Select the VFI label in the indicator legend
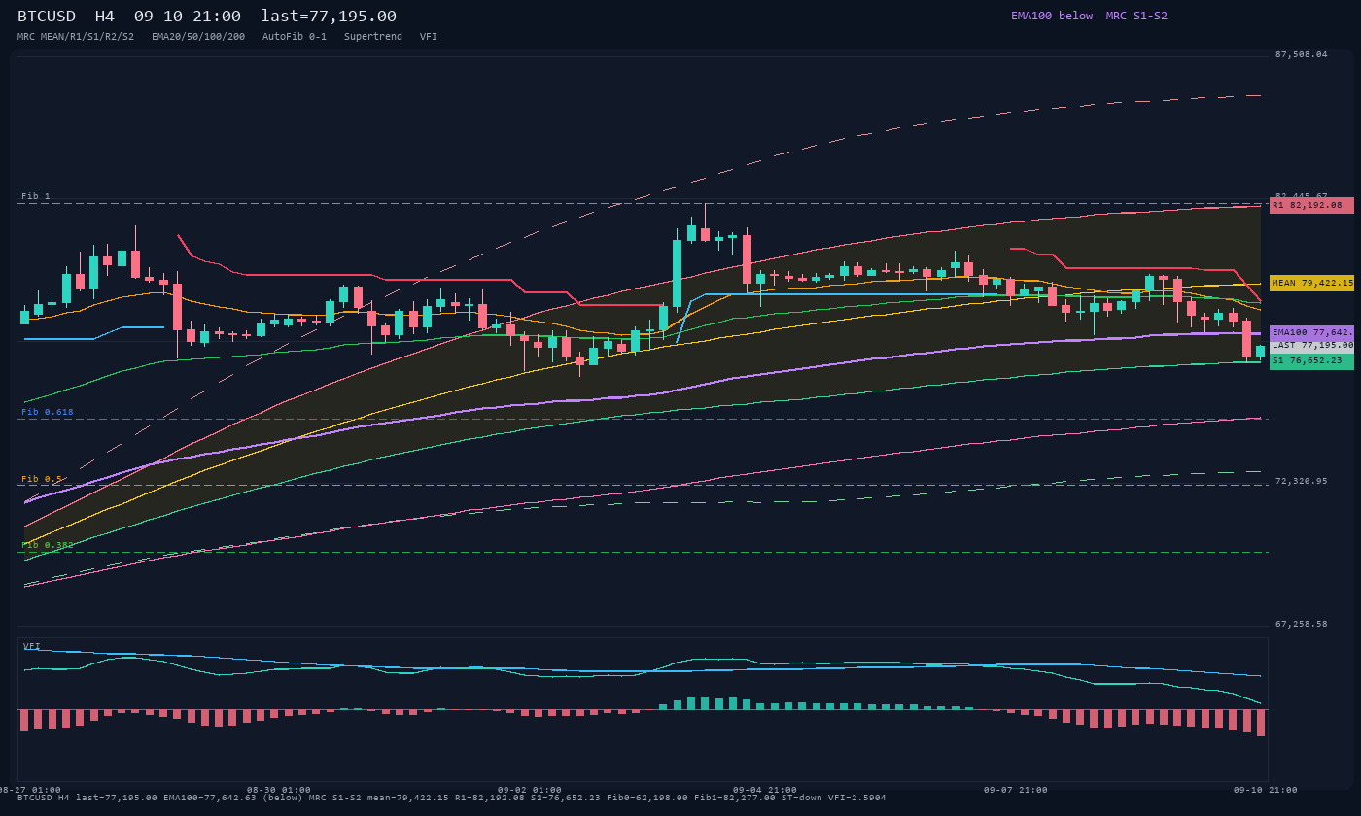 click(429, 37)
